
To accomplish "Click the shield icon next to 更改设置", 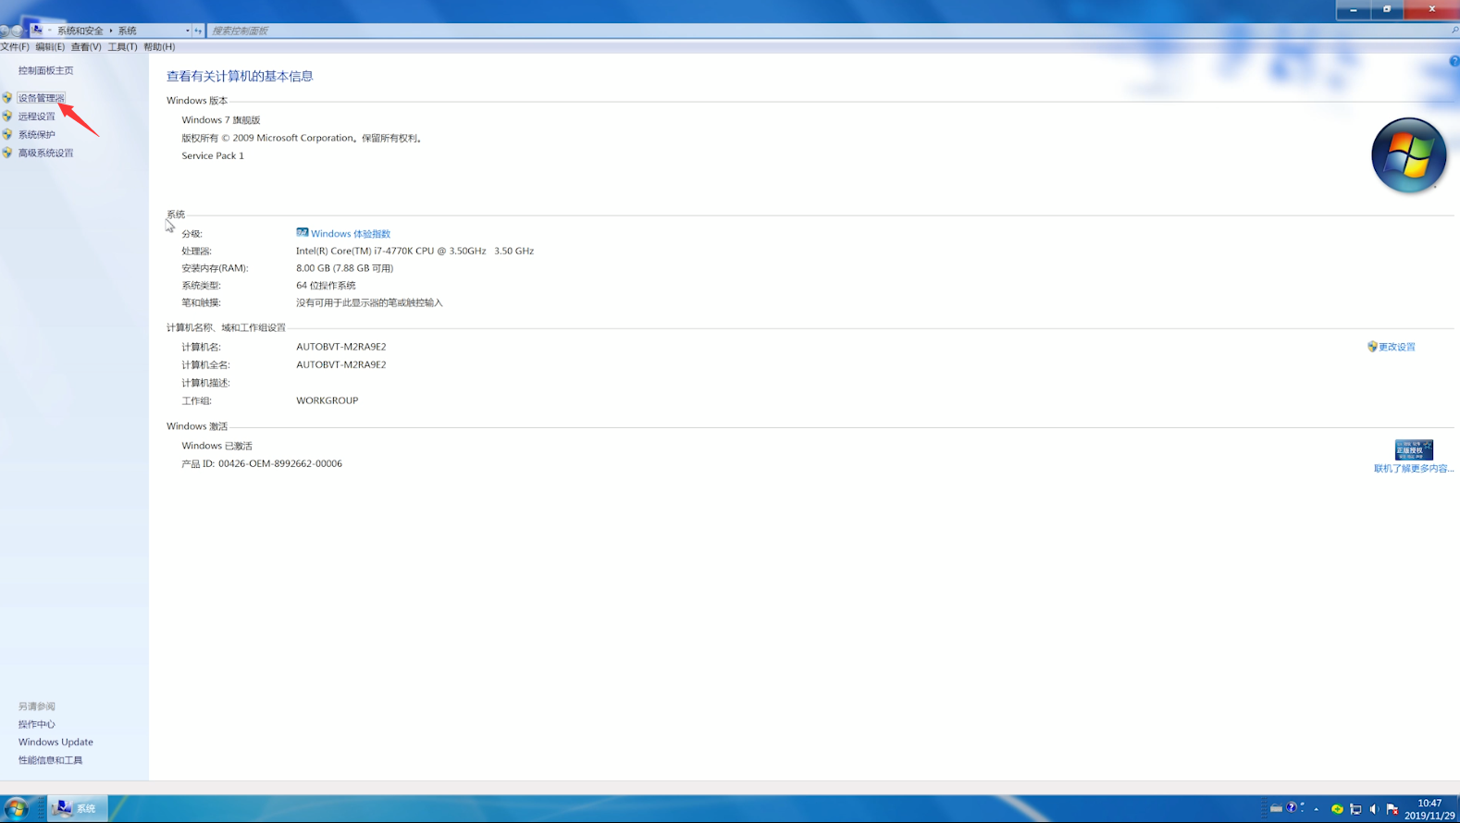I will click(x=1372, y=347).
